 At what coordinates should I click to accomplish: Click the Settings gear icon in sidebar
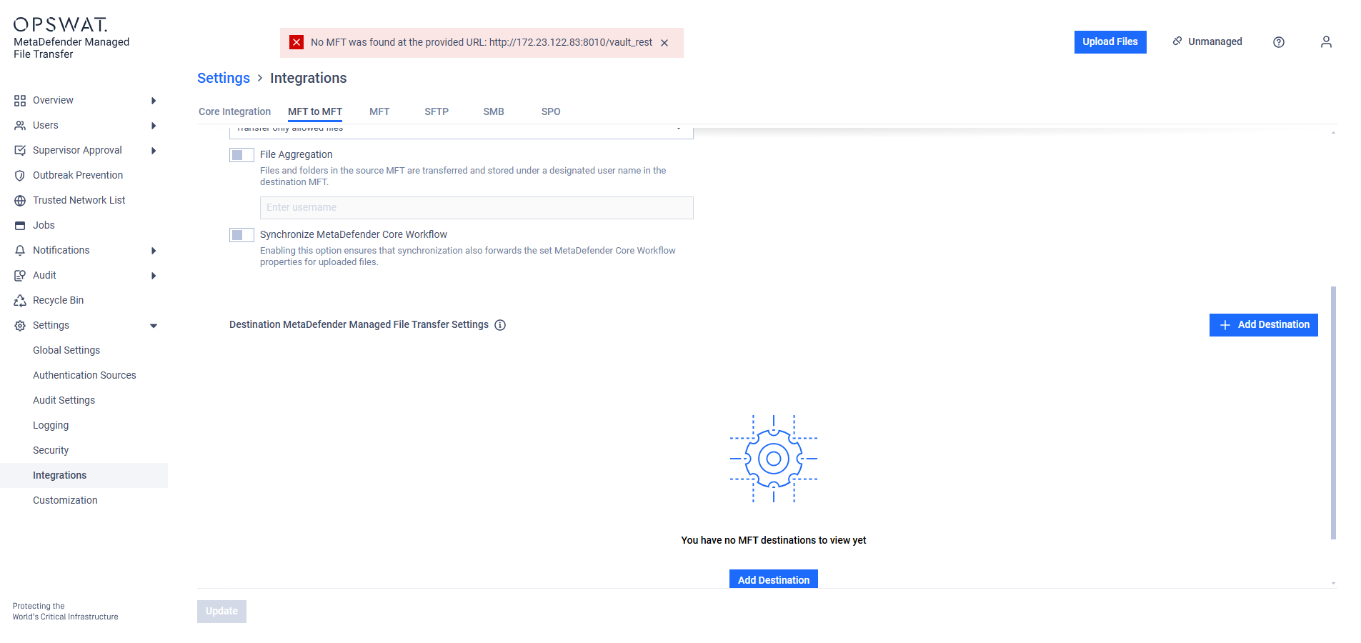20,326
